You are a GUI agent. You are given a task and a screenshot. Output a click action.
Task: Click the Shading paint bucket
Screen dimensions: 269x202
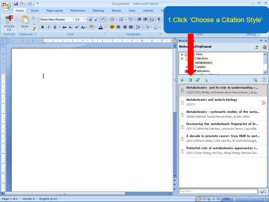coord(147,27)
